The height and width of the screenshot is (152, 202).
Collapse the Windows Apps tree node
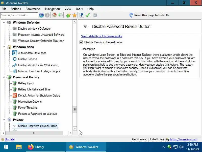[4, 47]
